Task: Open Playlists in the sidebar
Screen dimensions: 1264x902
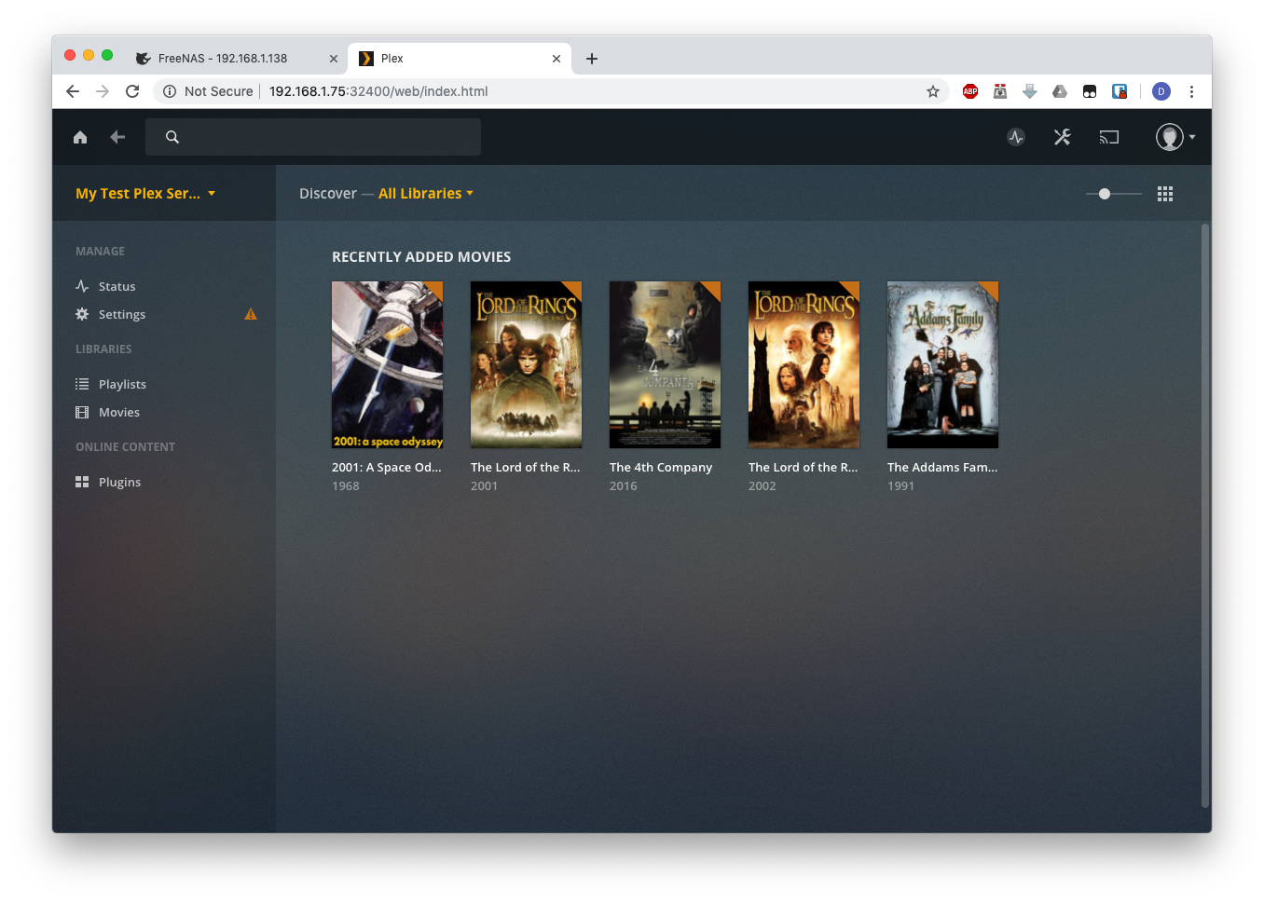Action: click(122, 384)
